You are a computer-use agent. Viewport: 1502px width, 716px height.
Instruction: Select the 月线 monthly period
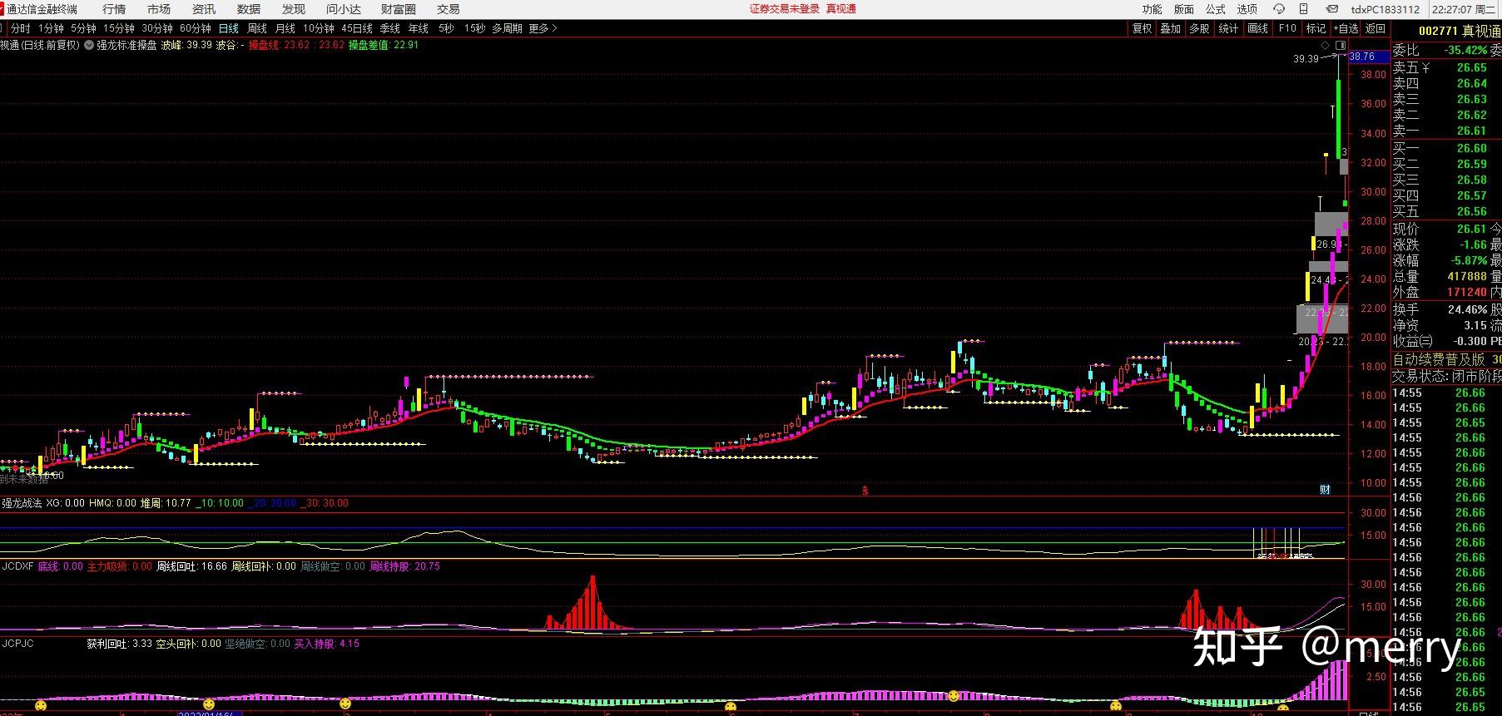tap(285, 28)
